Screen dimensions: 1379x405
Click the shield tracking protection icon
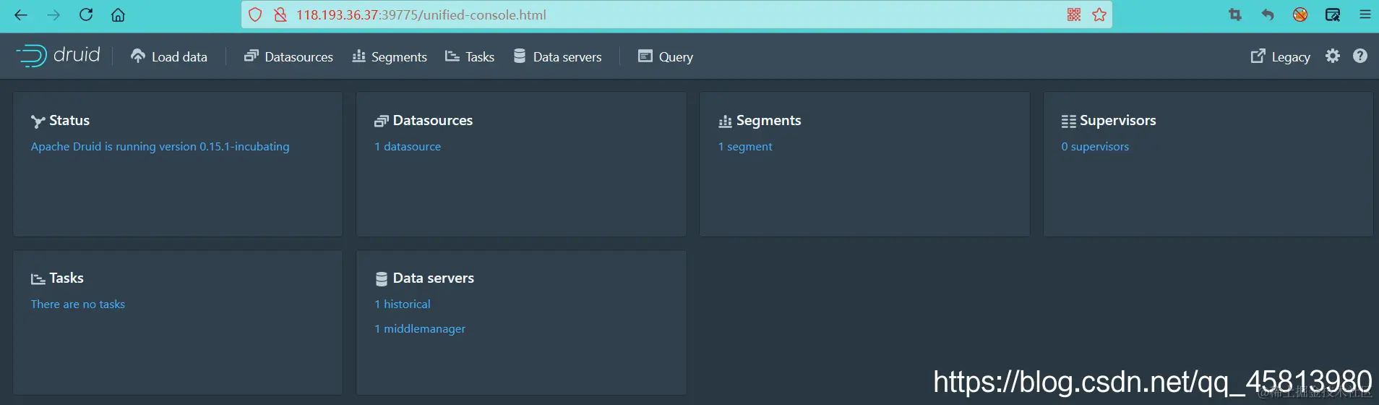(x=255, y=14)
